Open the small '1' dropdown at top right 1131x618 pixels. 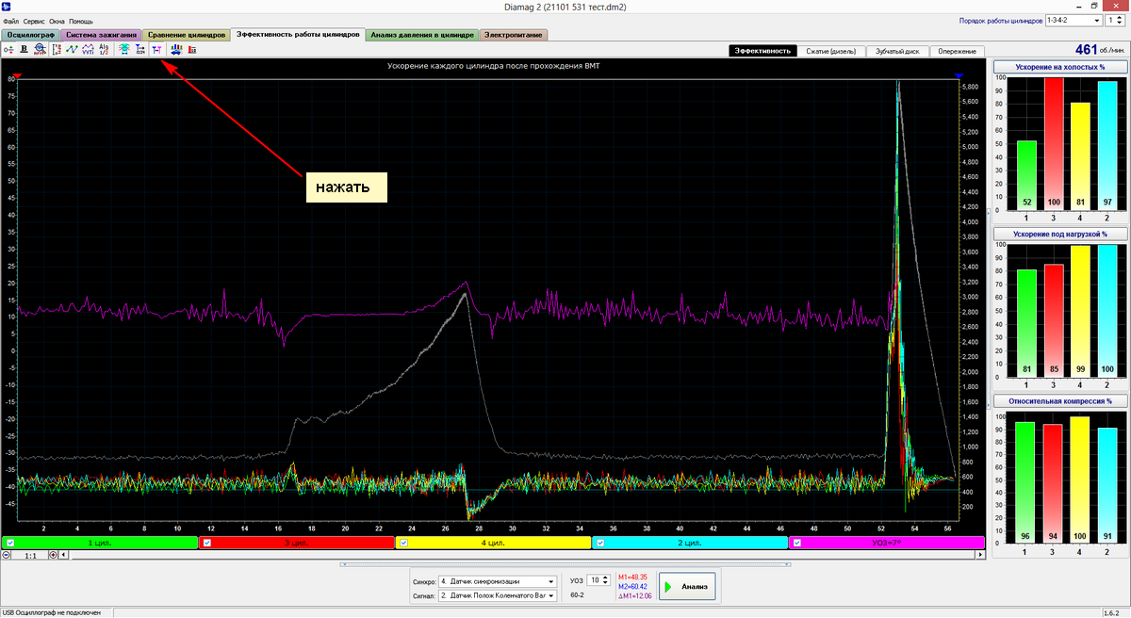1116,20
